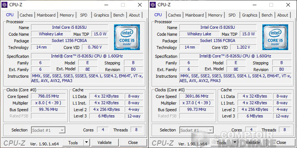Click the Tools button in the right window

click(x=221, y=143)
